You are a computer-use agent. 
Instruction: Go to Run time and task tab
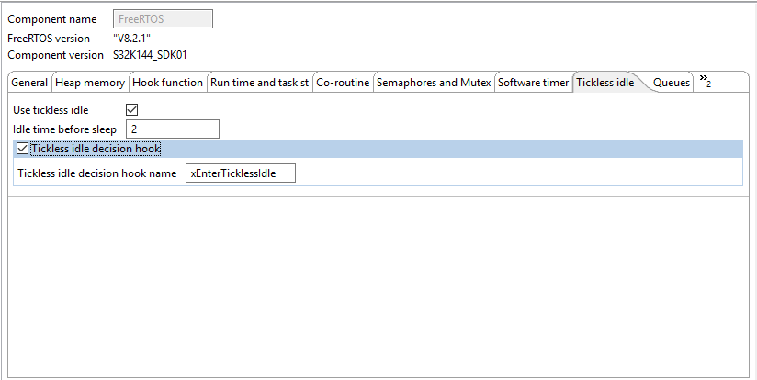pos(259,83)
